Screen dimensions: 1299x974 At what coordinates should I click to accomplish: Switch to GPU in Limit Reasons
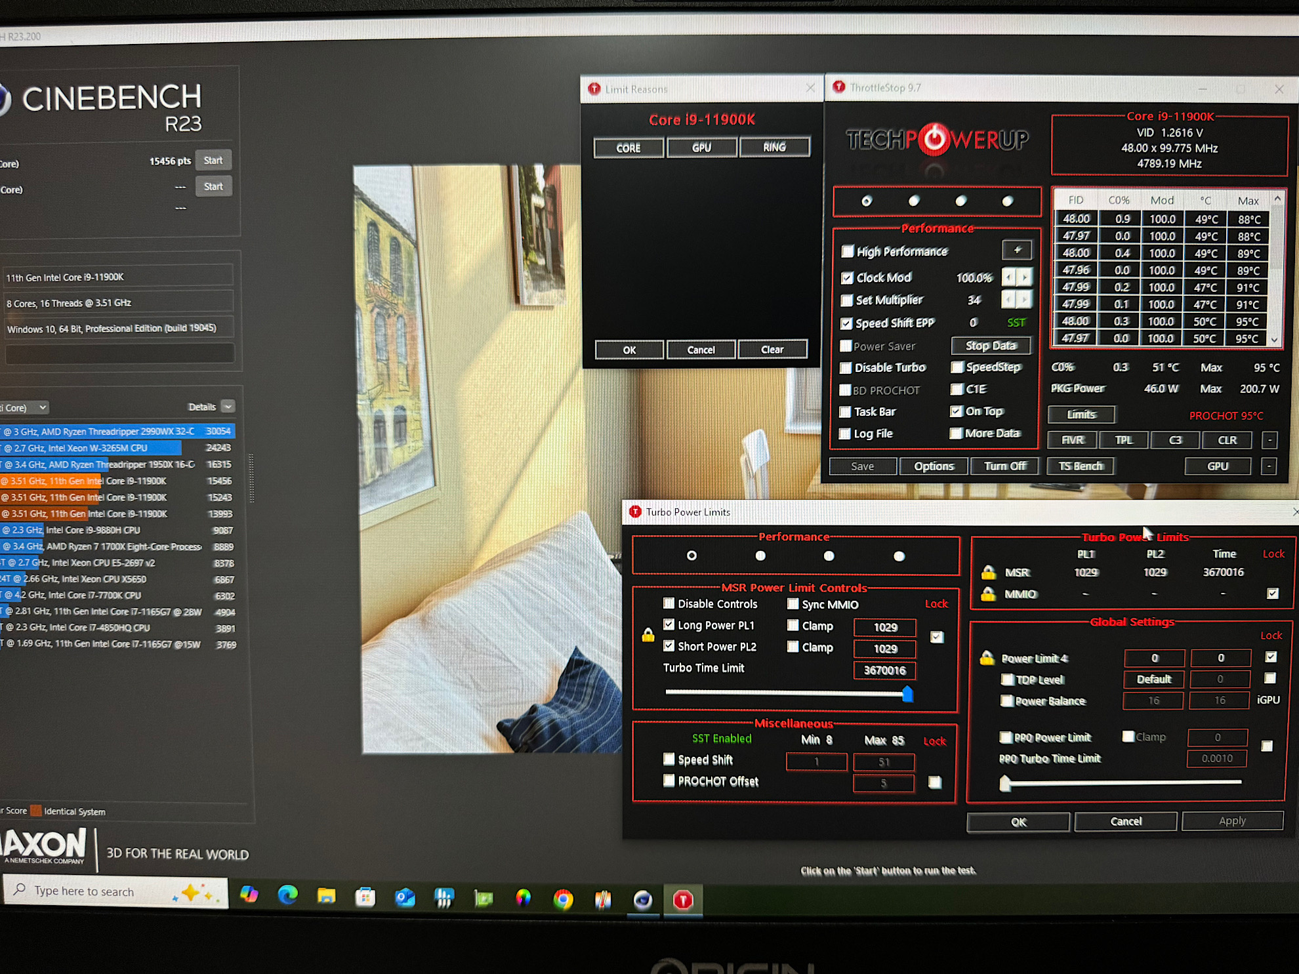[x=701, y=147]
